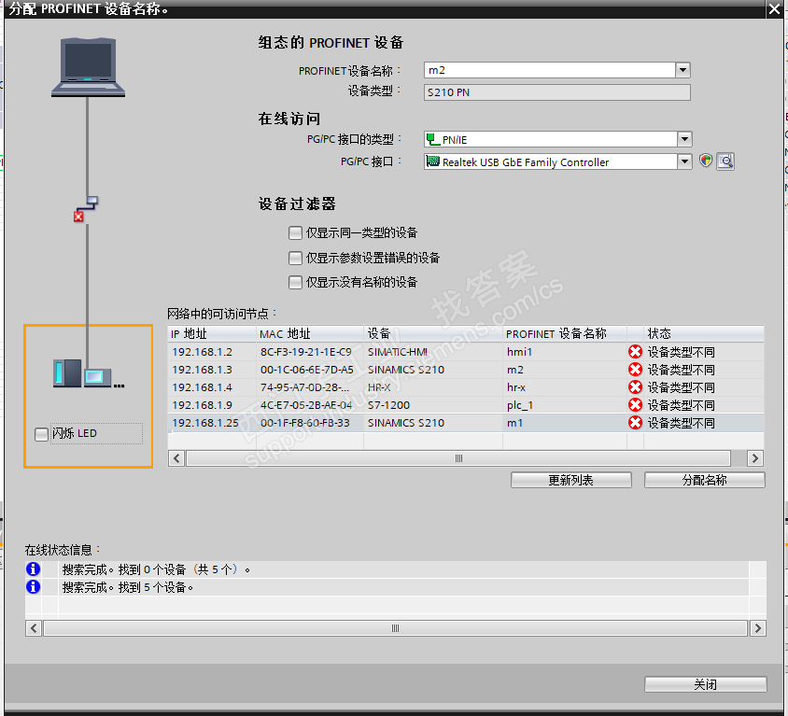This screenshot has height=716, width=788.
Task: Check 'show only devices without names' filter
Action: 295,282
